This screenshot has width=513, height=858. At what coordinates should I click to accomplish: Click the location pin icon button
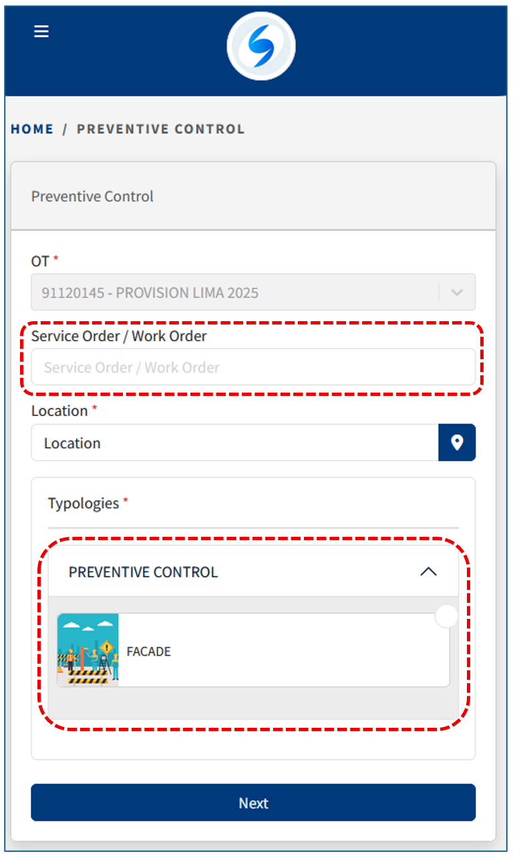457,443
